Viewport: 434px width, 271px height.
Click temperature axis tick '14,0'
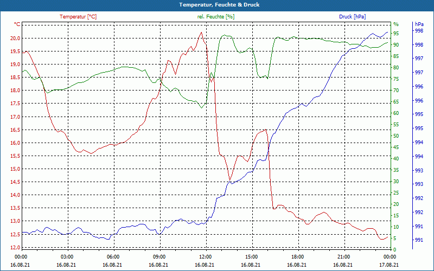point(15,195)
